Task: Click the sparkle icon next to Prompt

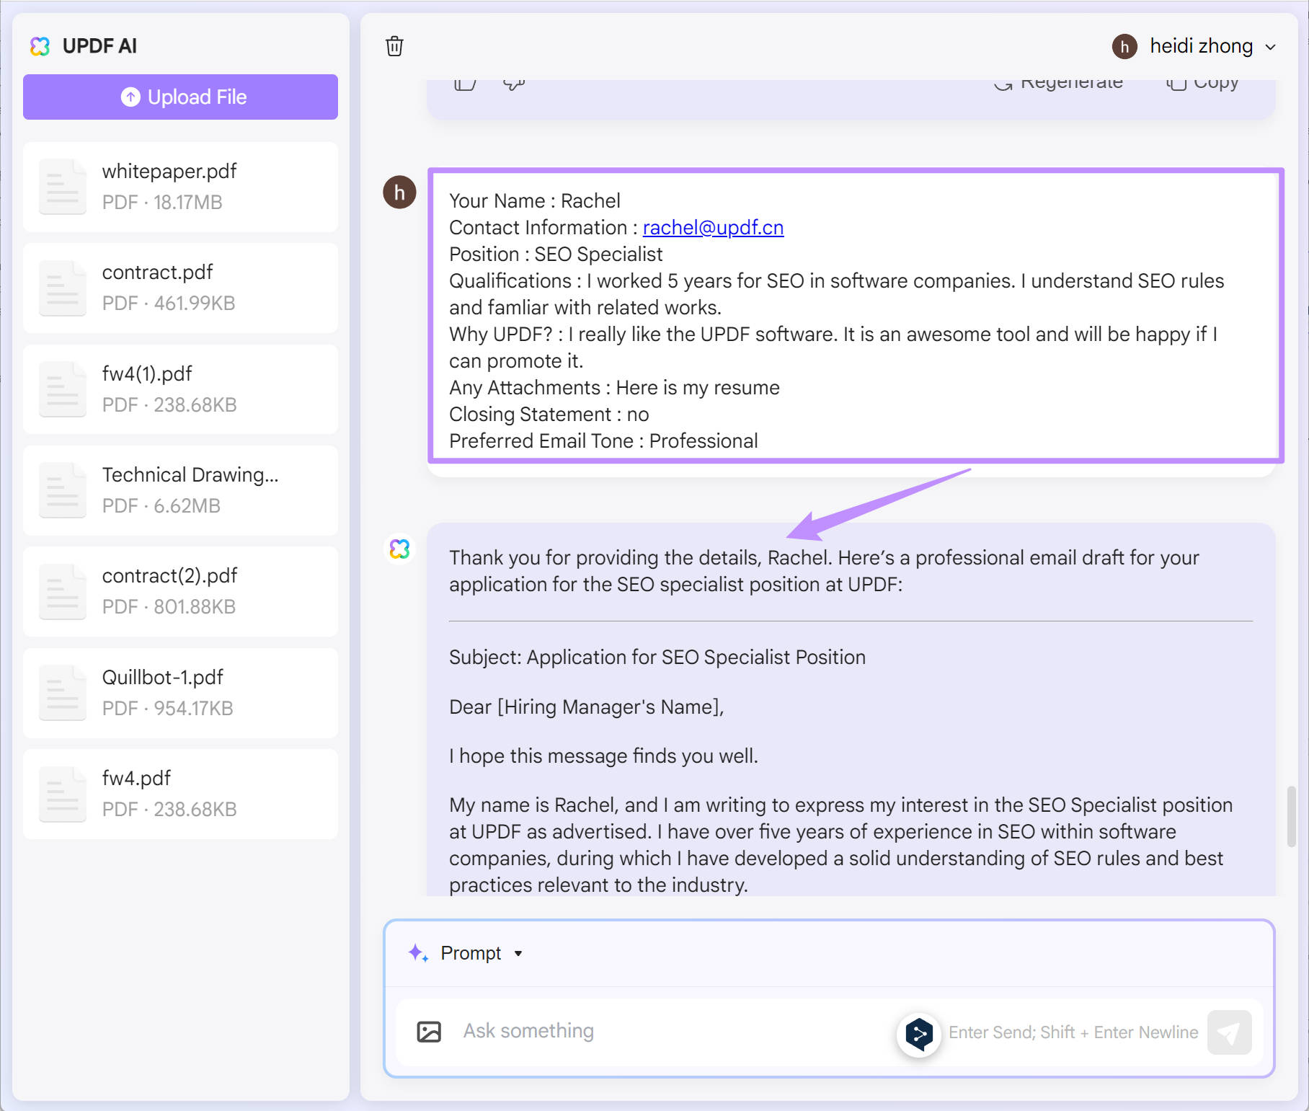Action: tap(417, 952)
